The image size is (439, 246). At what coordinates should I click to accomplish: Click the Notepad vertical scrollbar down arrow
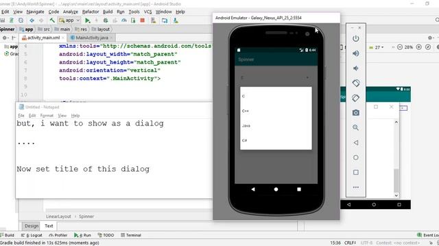396,195
